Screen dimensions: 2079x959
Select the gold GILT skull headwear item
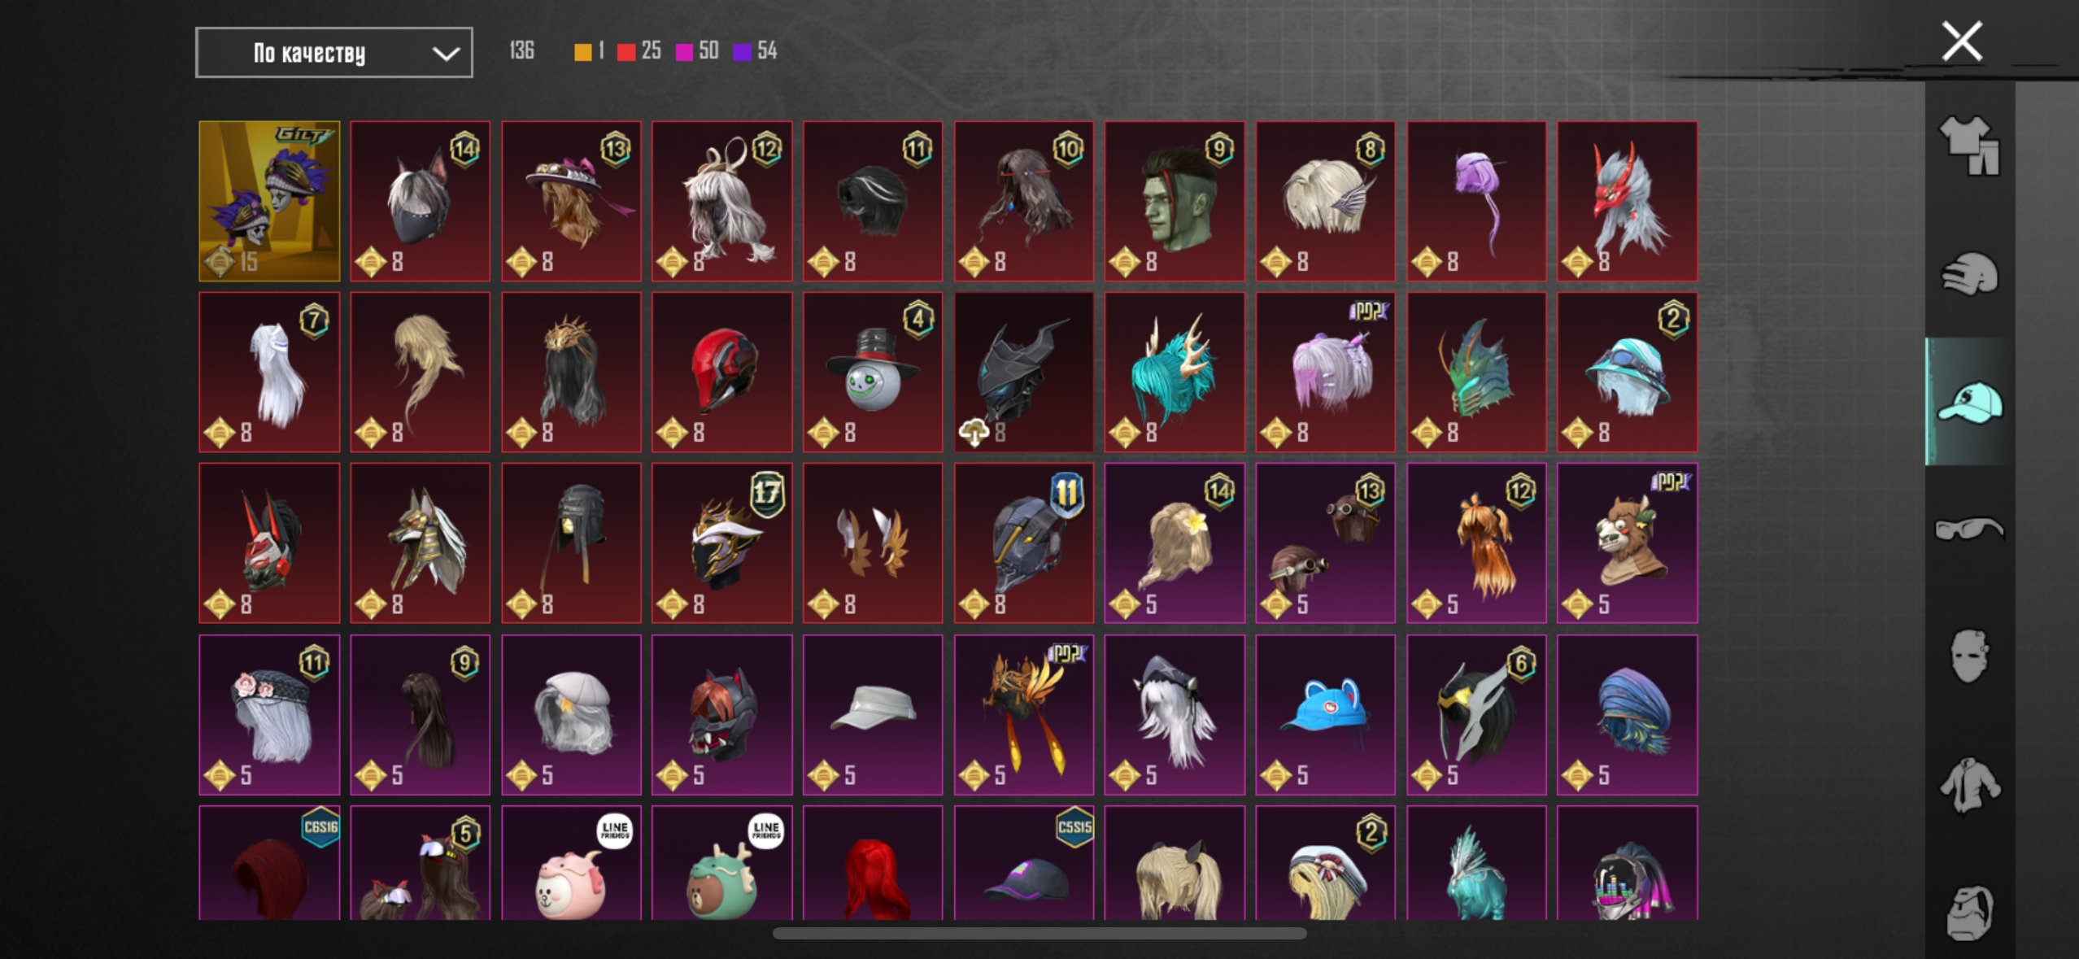(x=269, y=201)
